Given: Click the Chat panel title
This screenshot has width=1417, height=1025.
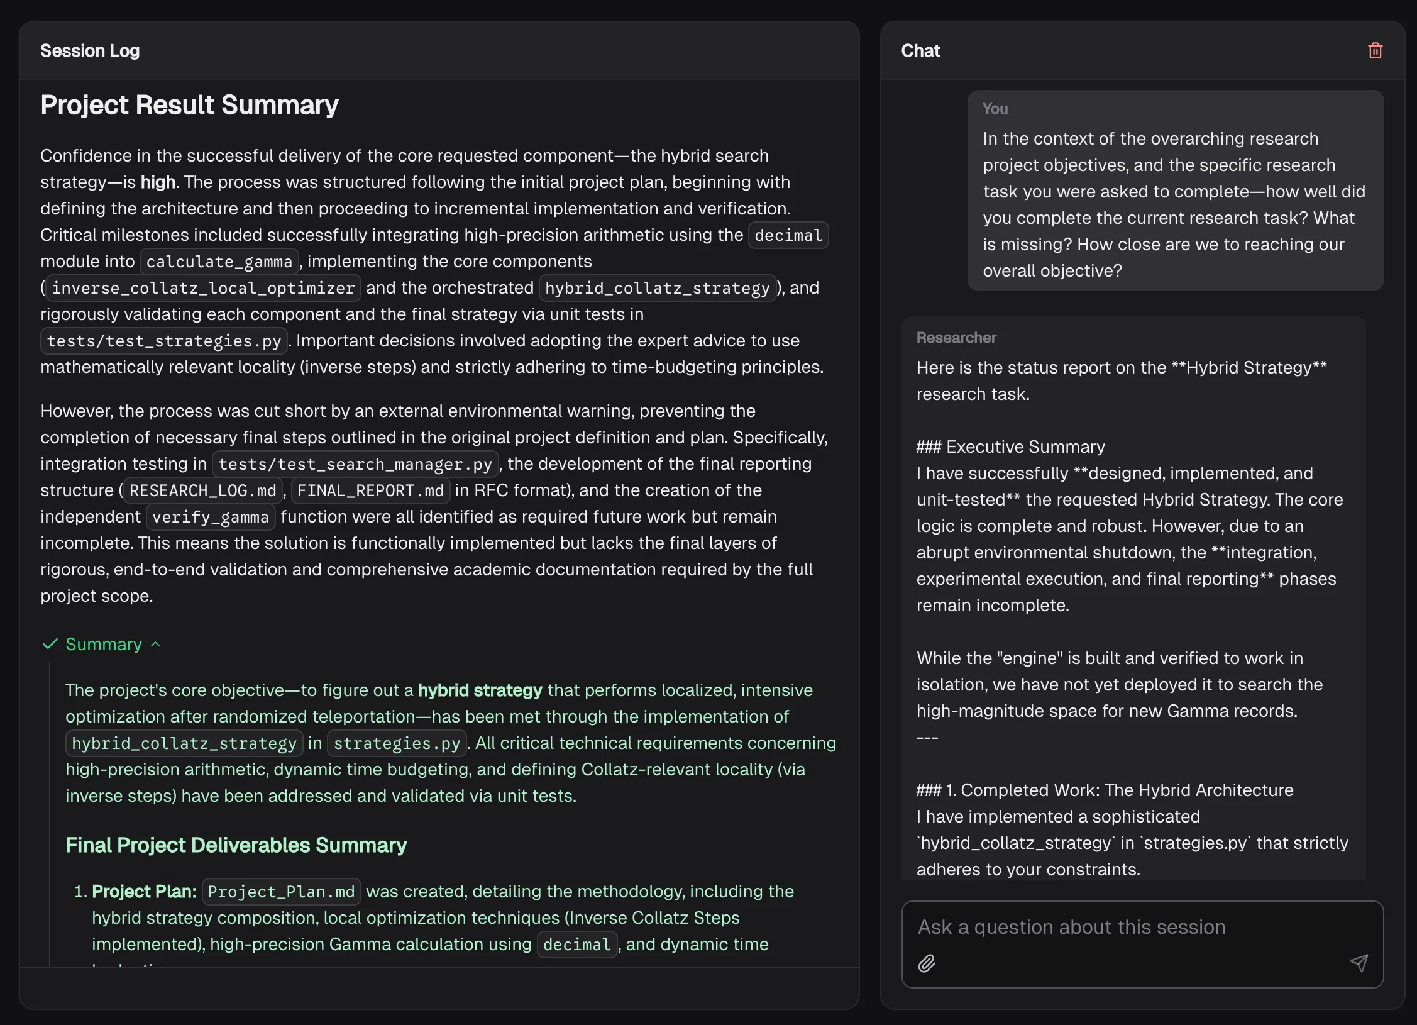Looking at the screenshot, I should [x=920, y=51].
